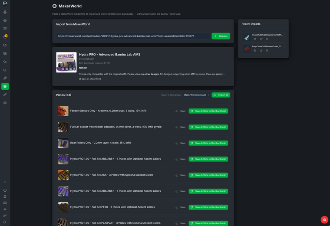
Task: Toggle the sun theme icon in the sidebar
Action: coord(5,209)
